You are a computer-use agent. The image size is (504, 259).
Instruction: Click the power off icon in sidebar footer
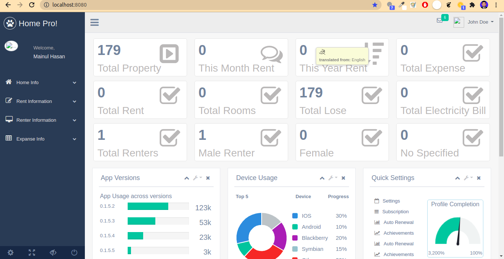74,252
